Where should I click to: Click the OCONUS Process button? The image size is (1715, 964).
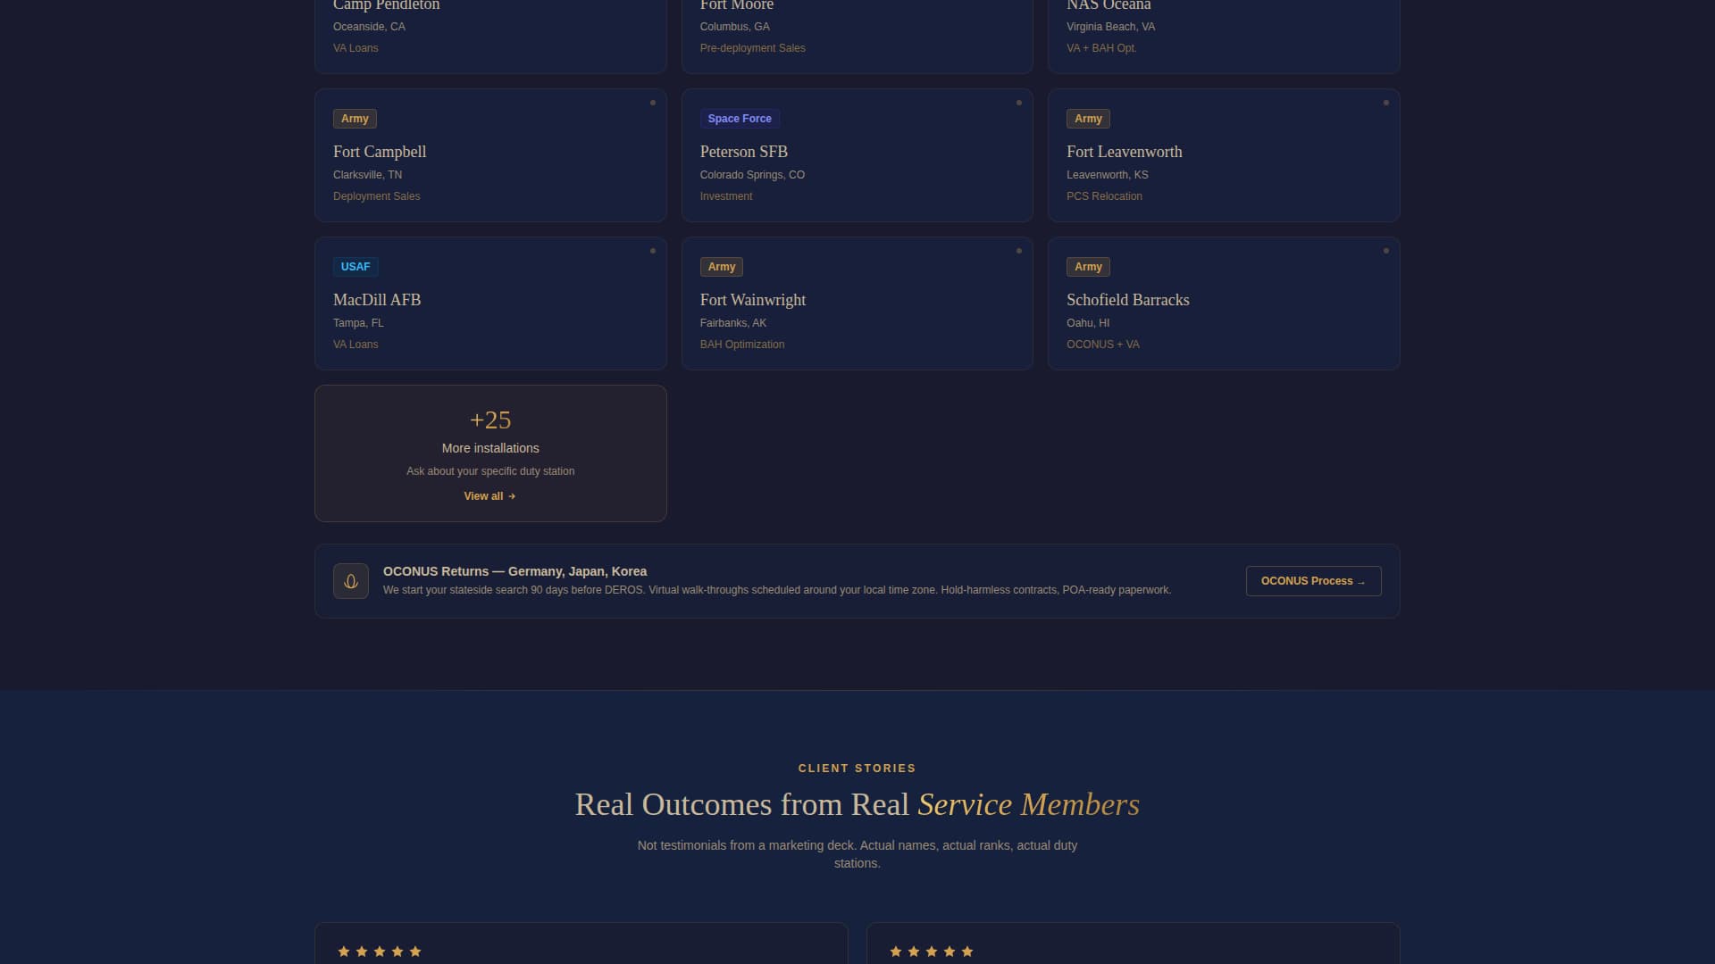[1313, 580]
